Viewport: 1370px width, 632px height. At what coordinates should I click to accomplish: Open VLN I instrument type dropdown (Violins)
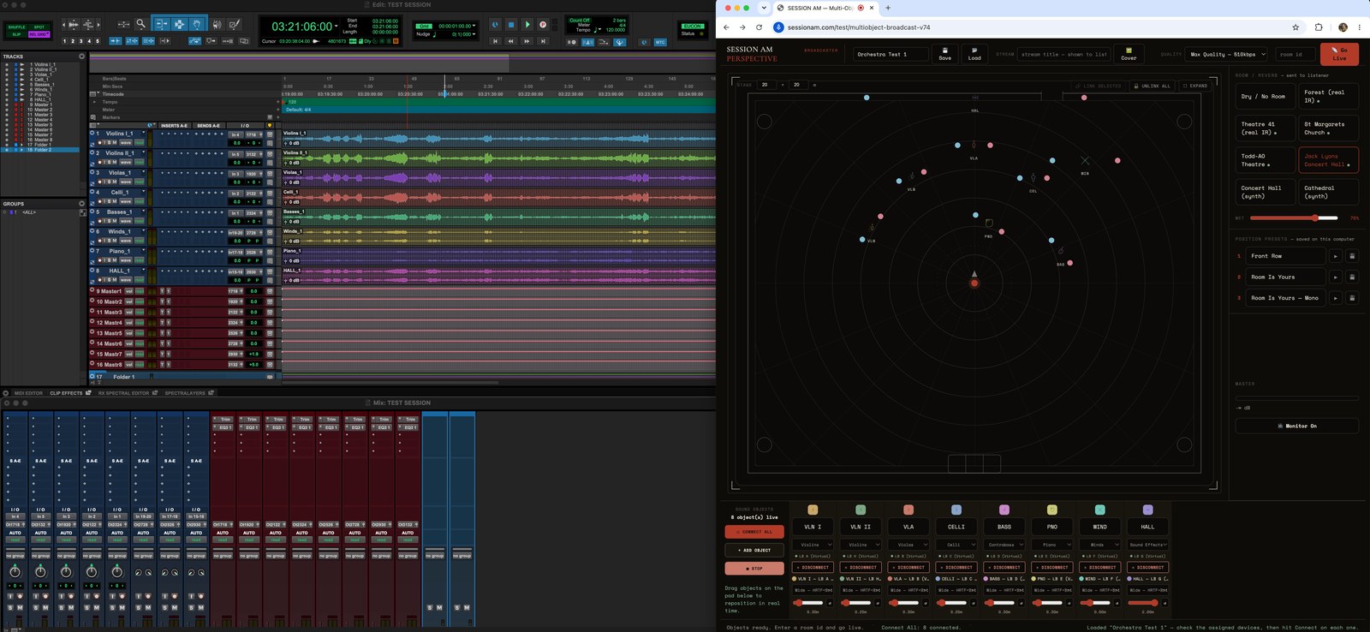click(x=813, y=545)
